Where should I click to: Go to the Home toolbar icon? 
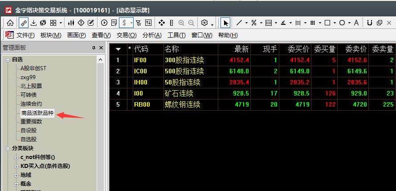10,23
